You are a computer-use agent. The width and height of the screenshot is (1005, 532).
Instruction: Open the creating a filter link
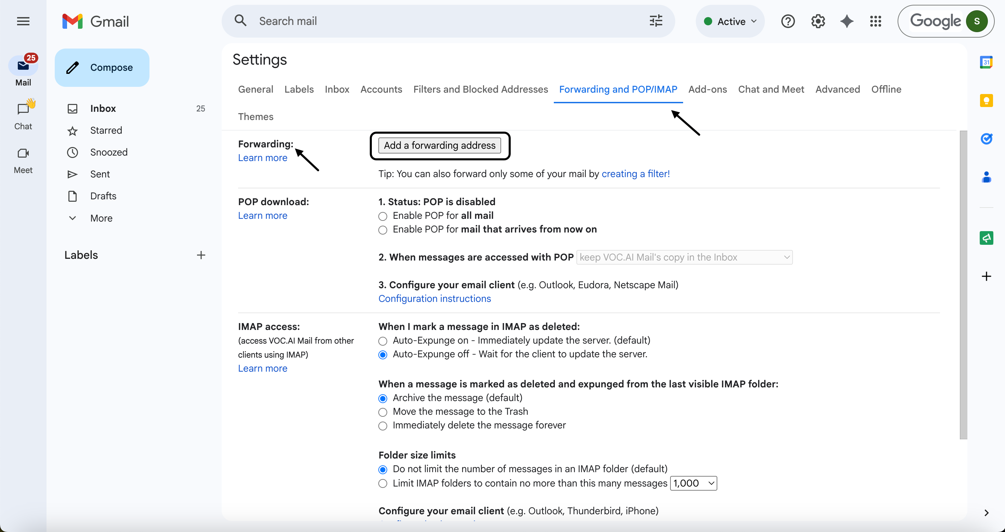pos(635,174)
